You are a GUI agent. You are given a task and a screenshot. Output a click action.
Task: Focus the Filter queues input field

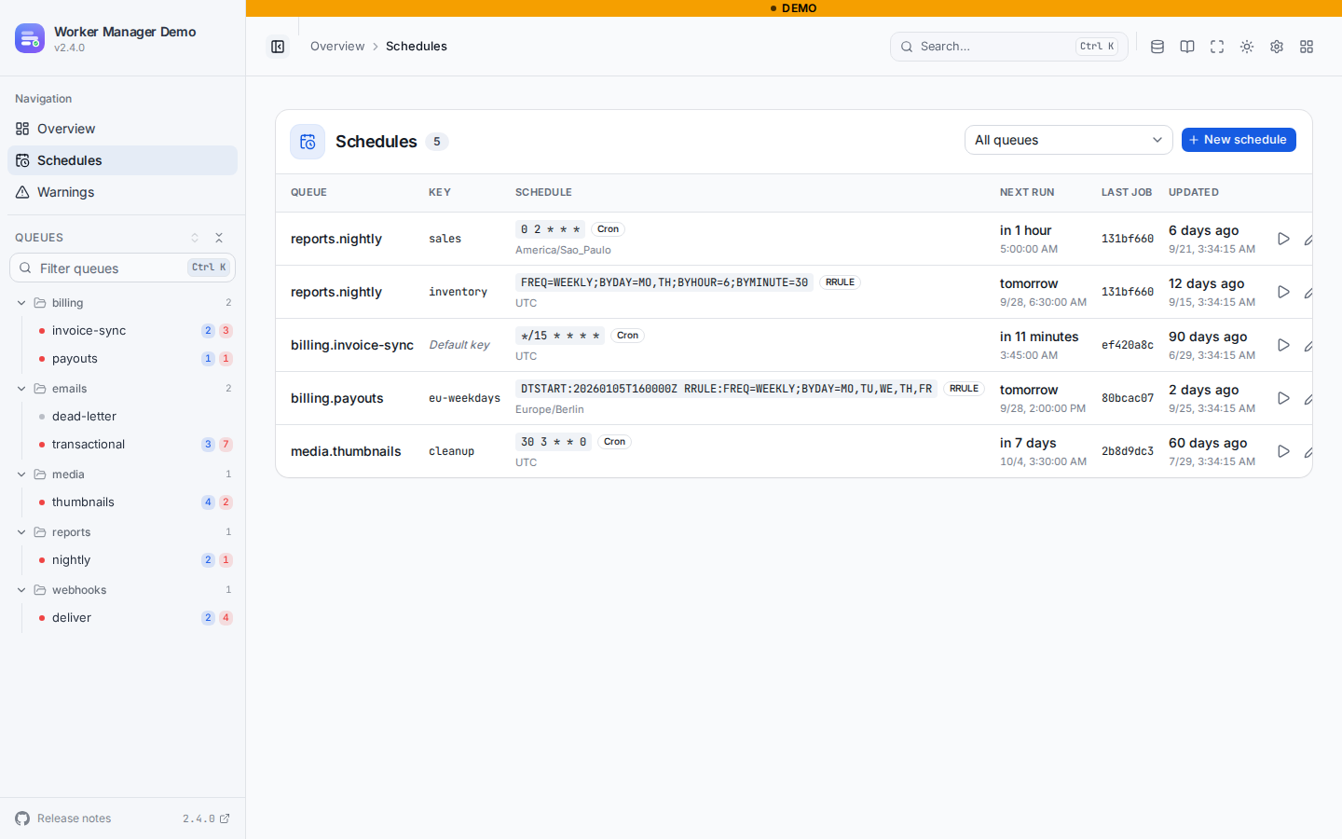pyautogui.click(x=122, y=268)
